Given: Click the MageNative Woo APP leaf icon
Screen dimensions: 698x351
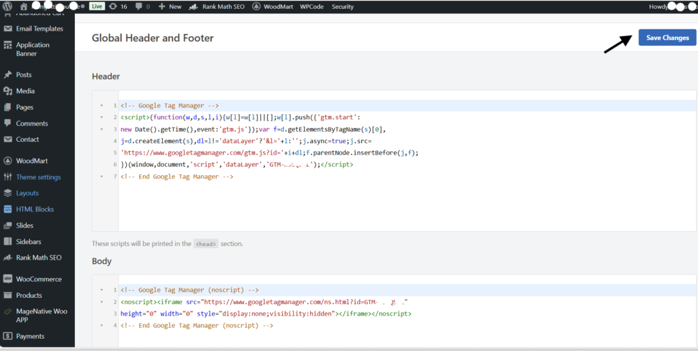Looking at the screenshot, I should tap(7, 312).
